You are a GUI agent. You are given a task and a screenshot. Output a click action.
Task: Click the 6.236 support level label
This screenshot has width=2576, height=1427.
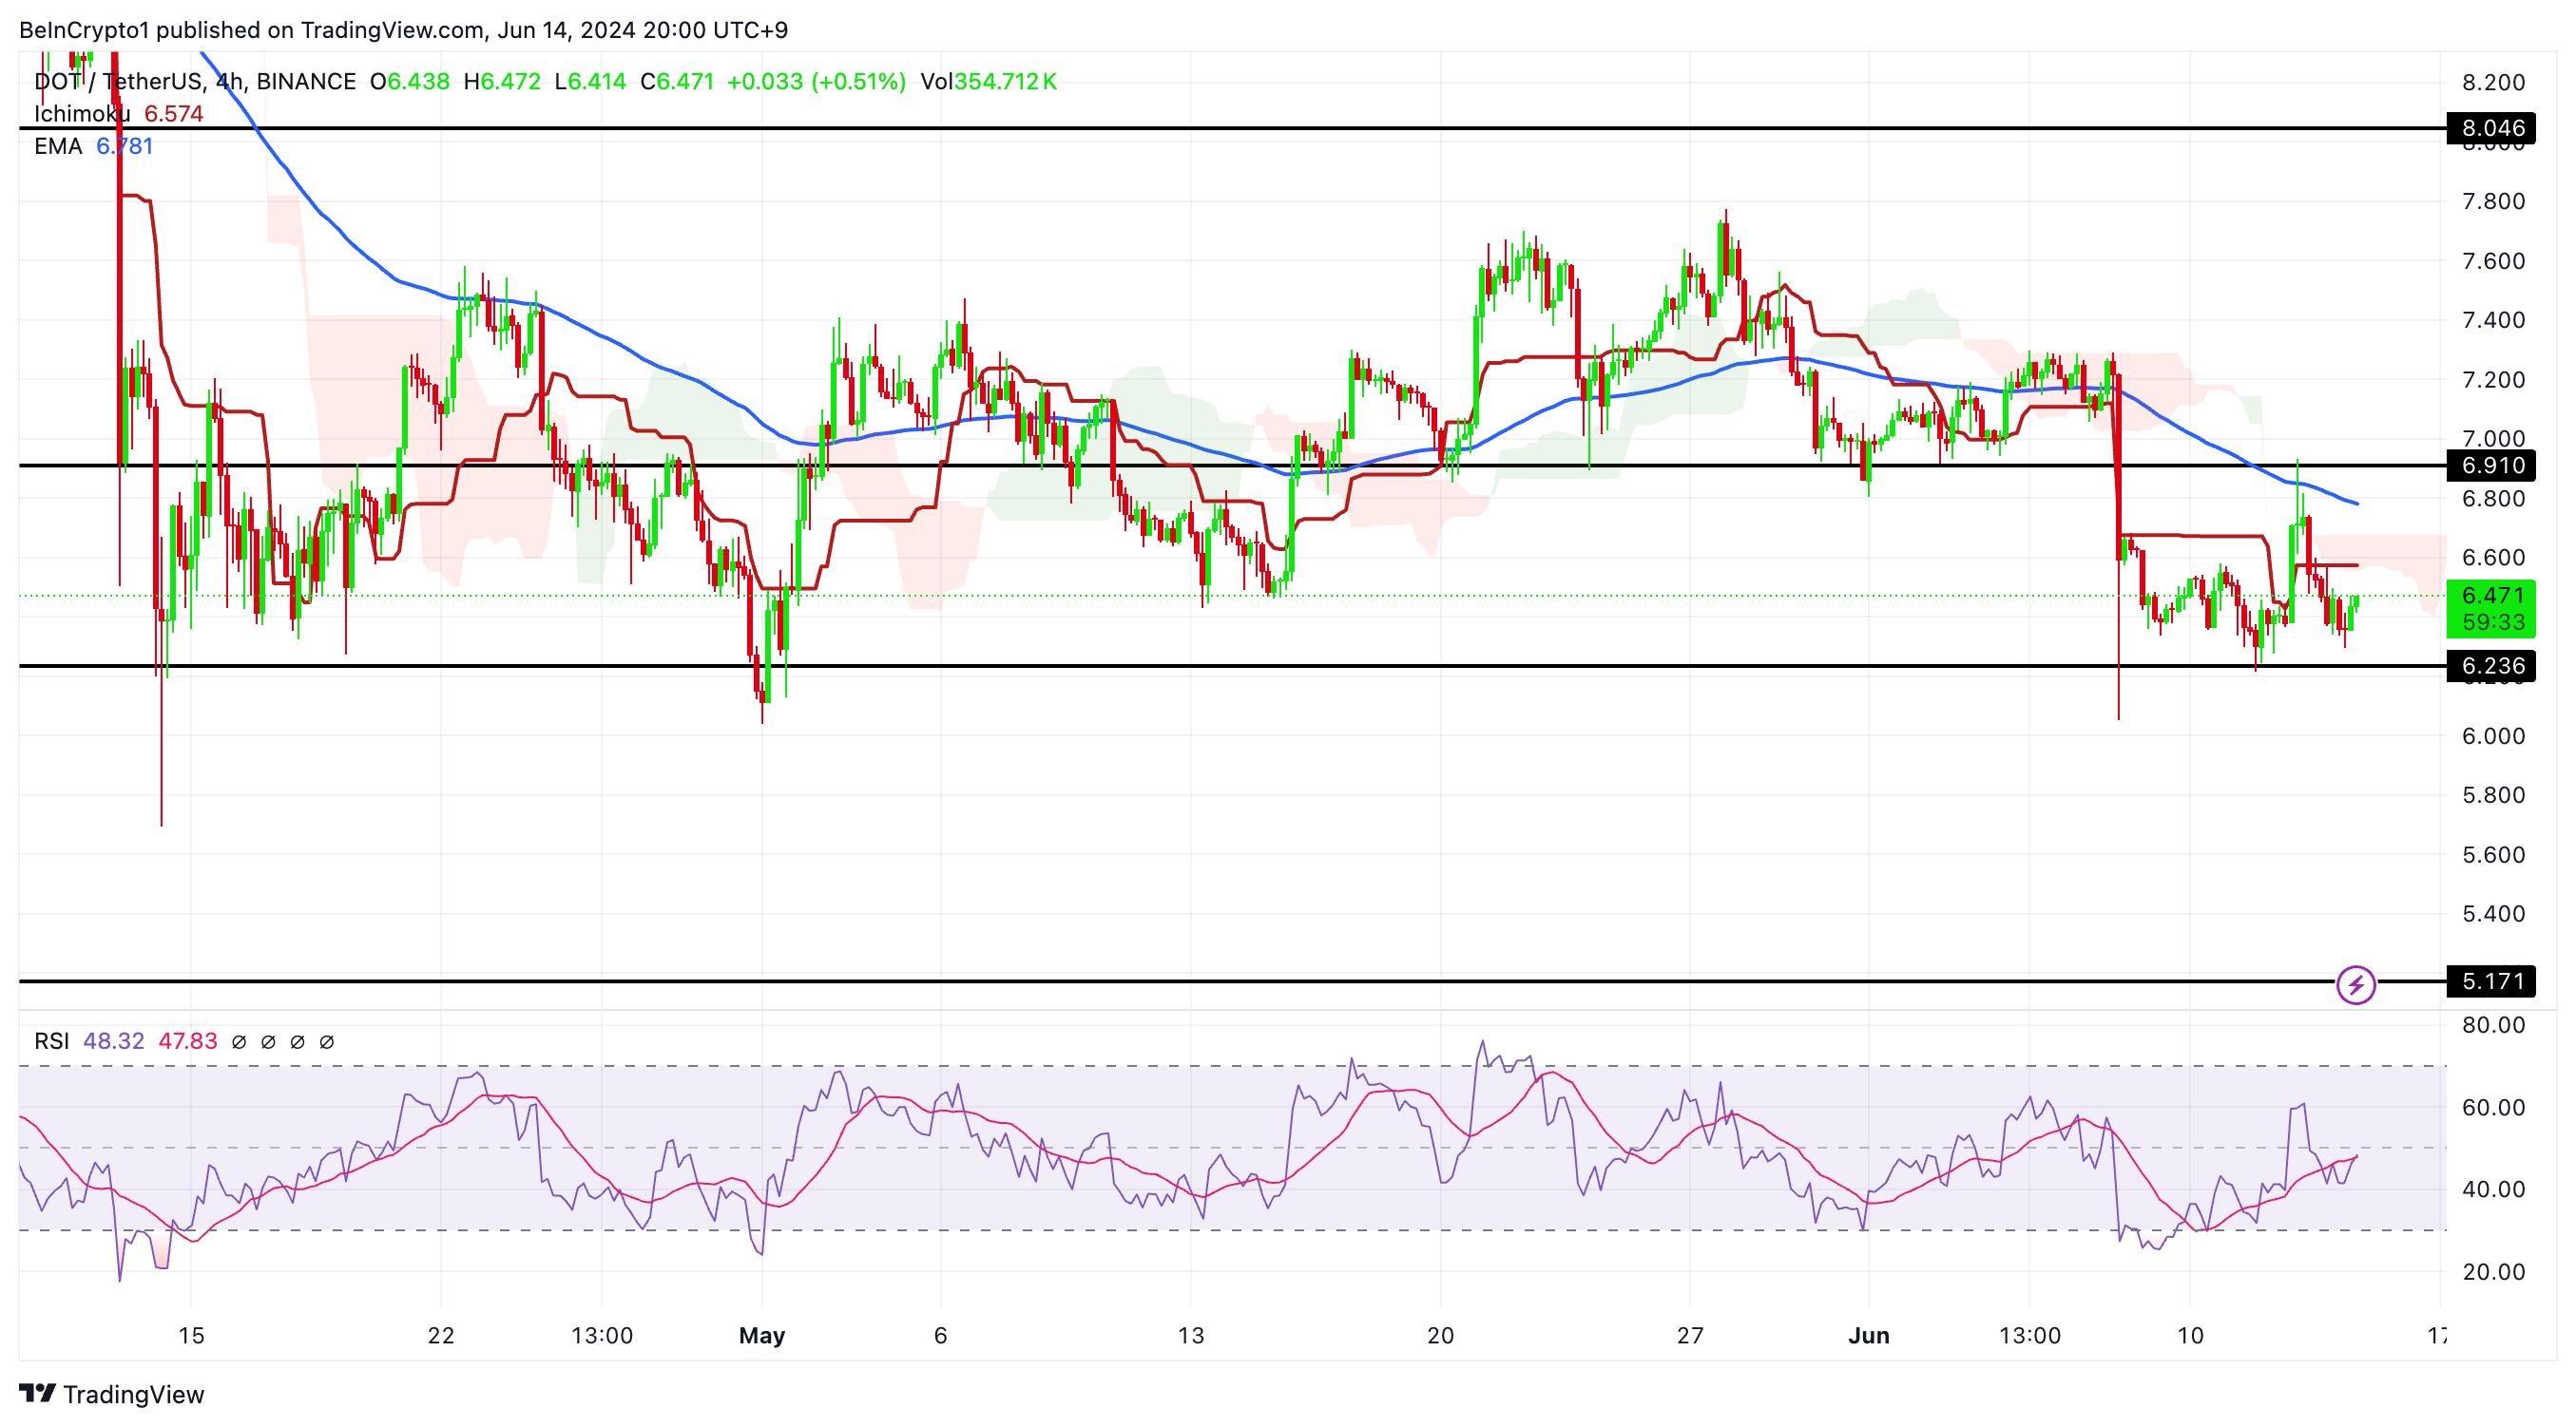(x=2490, y=666)
